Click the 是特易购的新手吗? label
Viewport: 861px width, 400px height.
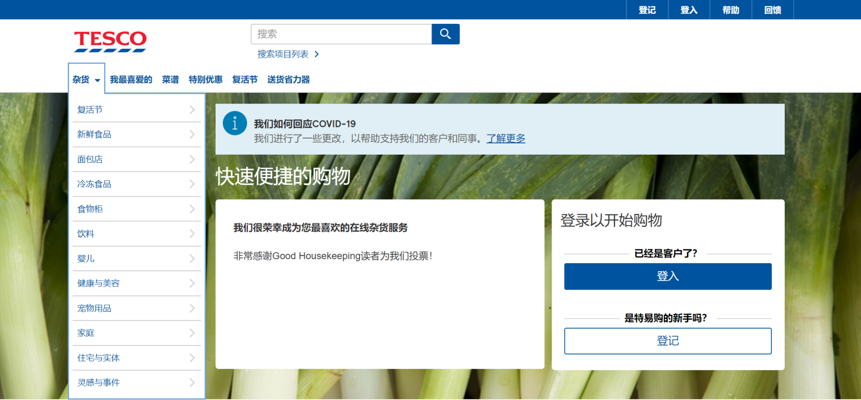pos(666,318)
